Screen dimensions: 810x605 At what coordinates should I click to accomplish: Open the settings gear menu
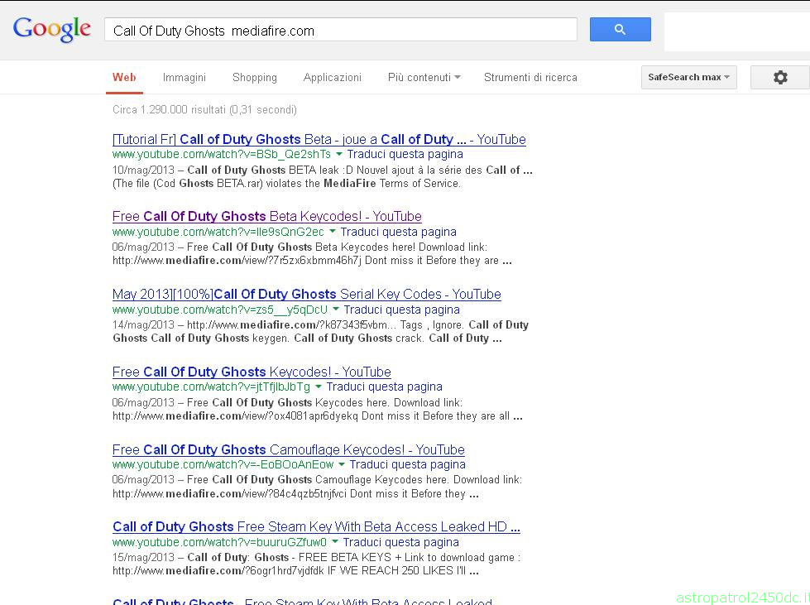(780, 78)
